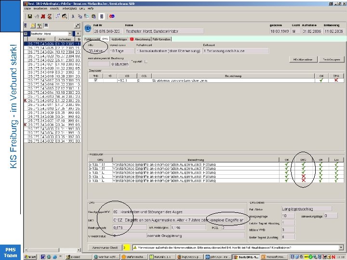Click the blue dotted pencil toolbar icon

(x=58, y=16)
